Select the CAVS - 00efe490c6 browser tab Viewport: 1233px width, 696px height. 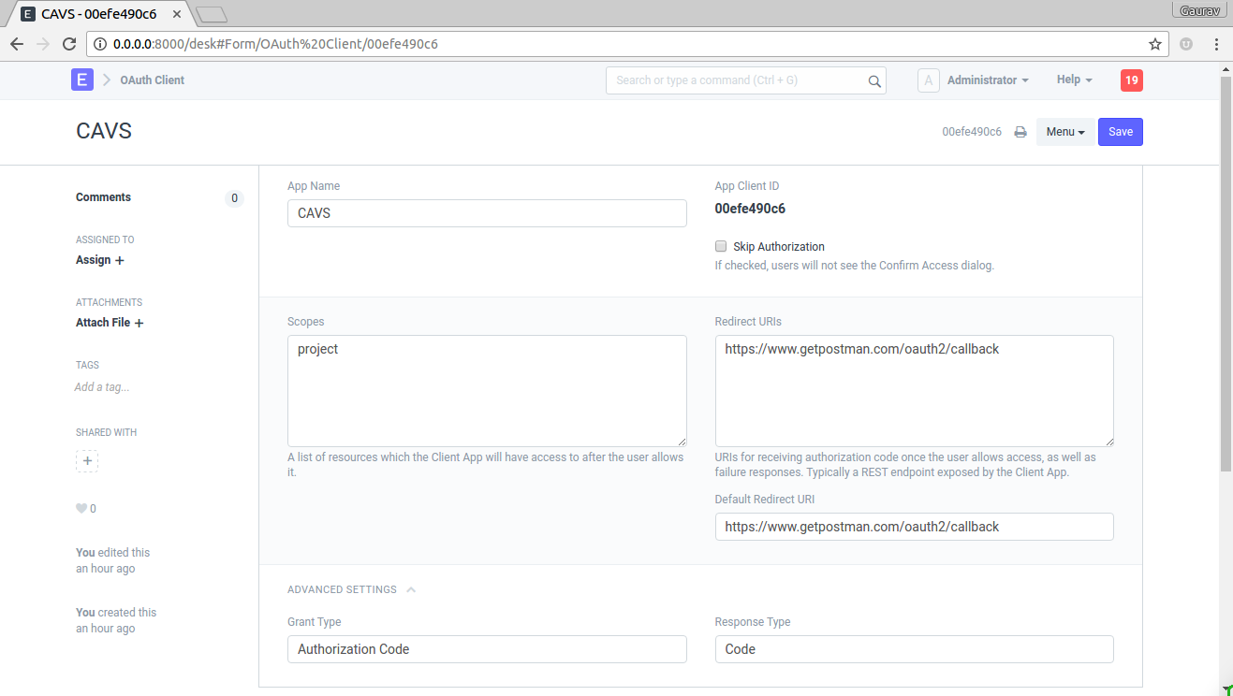pos(100,14)
